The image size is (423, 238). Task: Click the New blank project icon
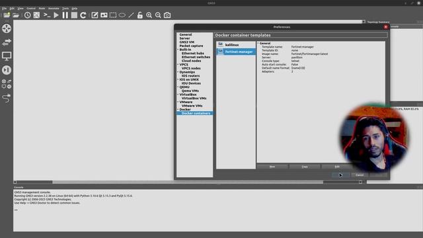tap(7, 15)
